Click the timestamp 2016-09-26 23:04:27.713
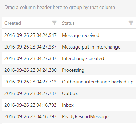Screen dimensions: 136x124 30,82
